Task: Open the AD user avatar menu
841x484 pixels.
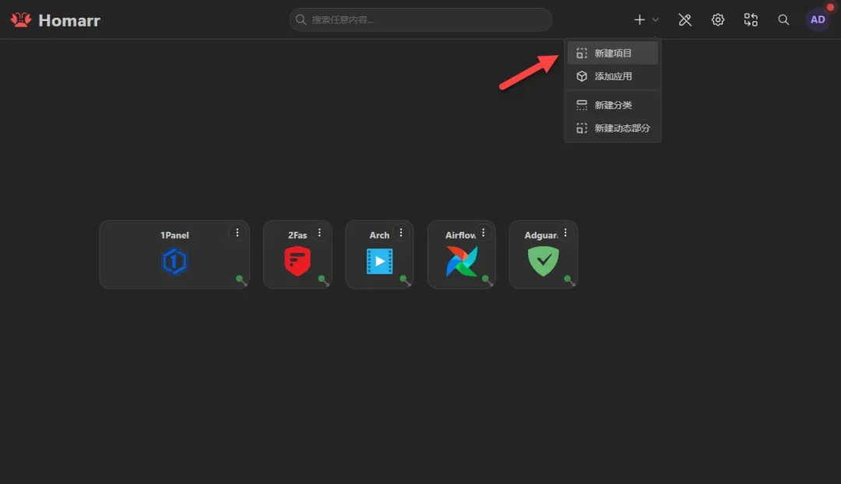Action: pyautogui.click(x=818, y=20)
